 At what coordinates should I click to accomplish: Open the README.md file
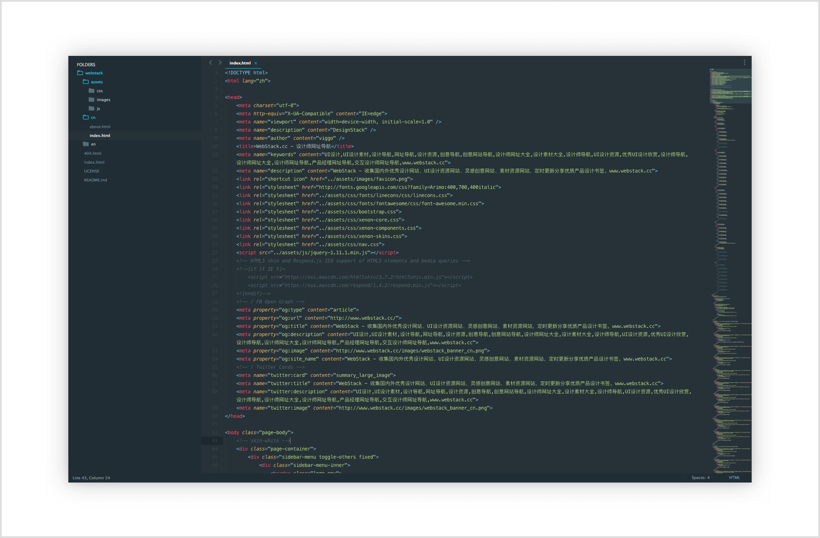[96, 180]
